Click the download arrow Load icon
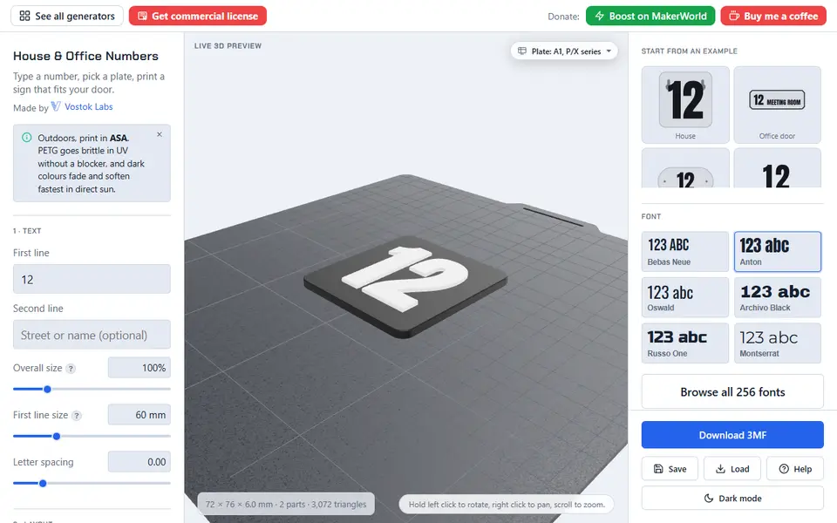The image size is (837, 523). [x=720, y=469]
